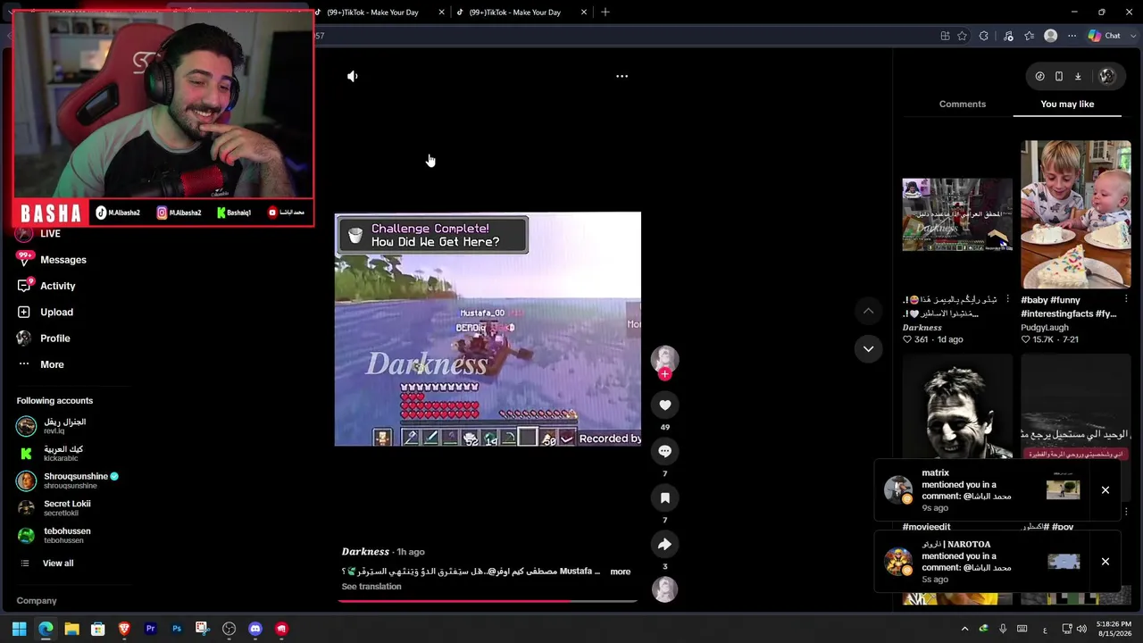
Task: Open the favorites list icon
Action: [x=1030, y=37]
